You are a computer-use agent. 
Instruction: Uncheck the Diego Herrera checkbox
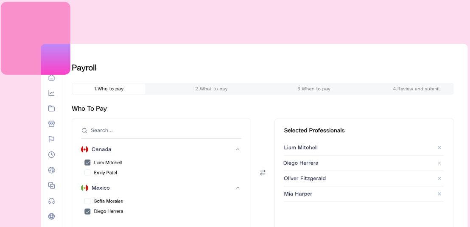tap(87, 211)
